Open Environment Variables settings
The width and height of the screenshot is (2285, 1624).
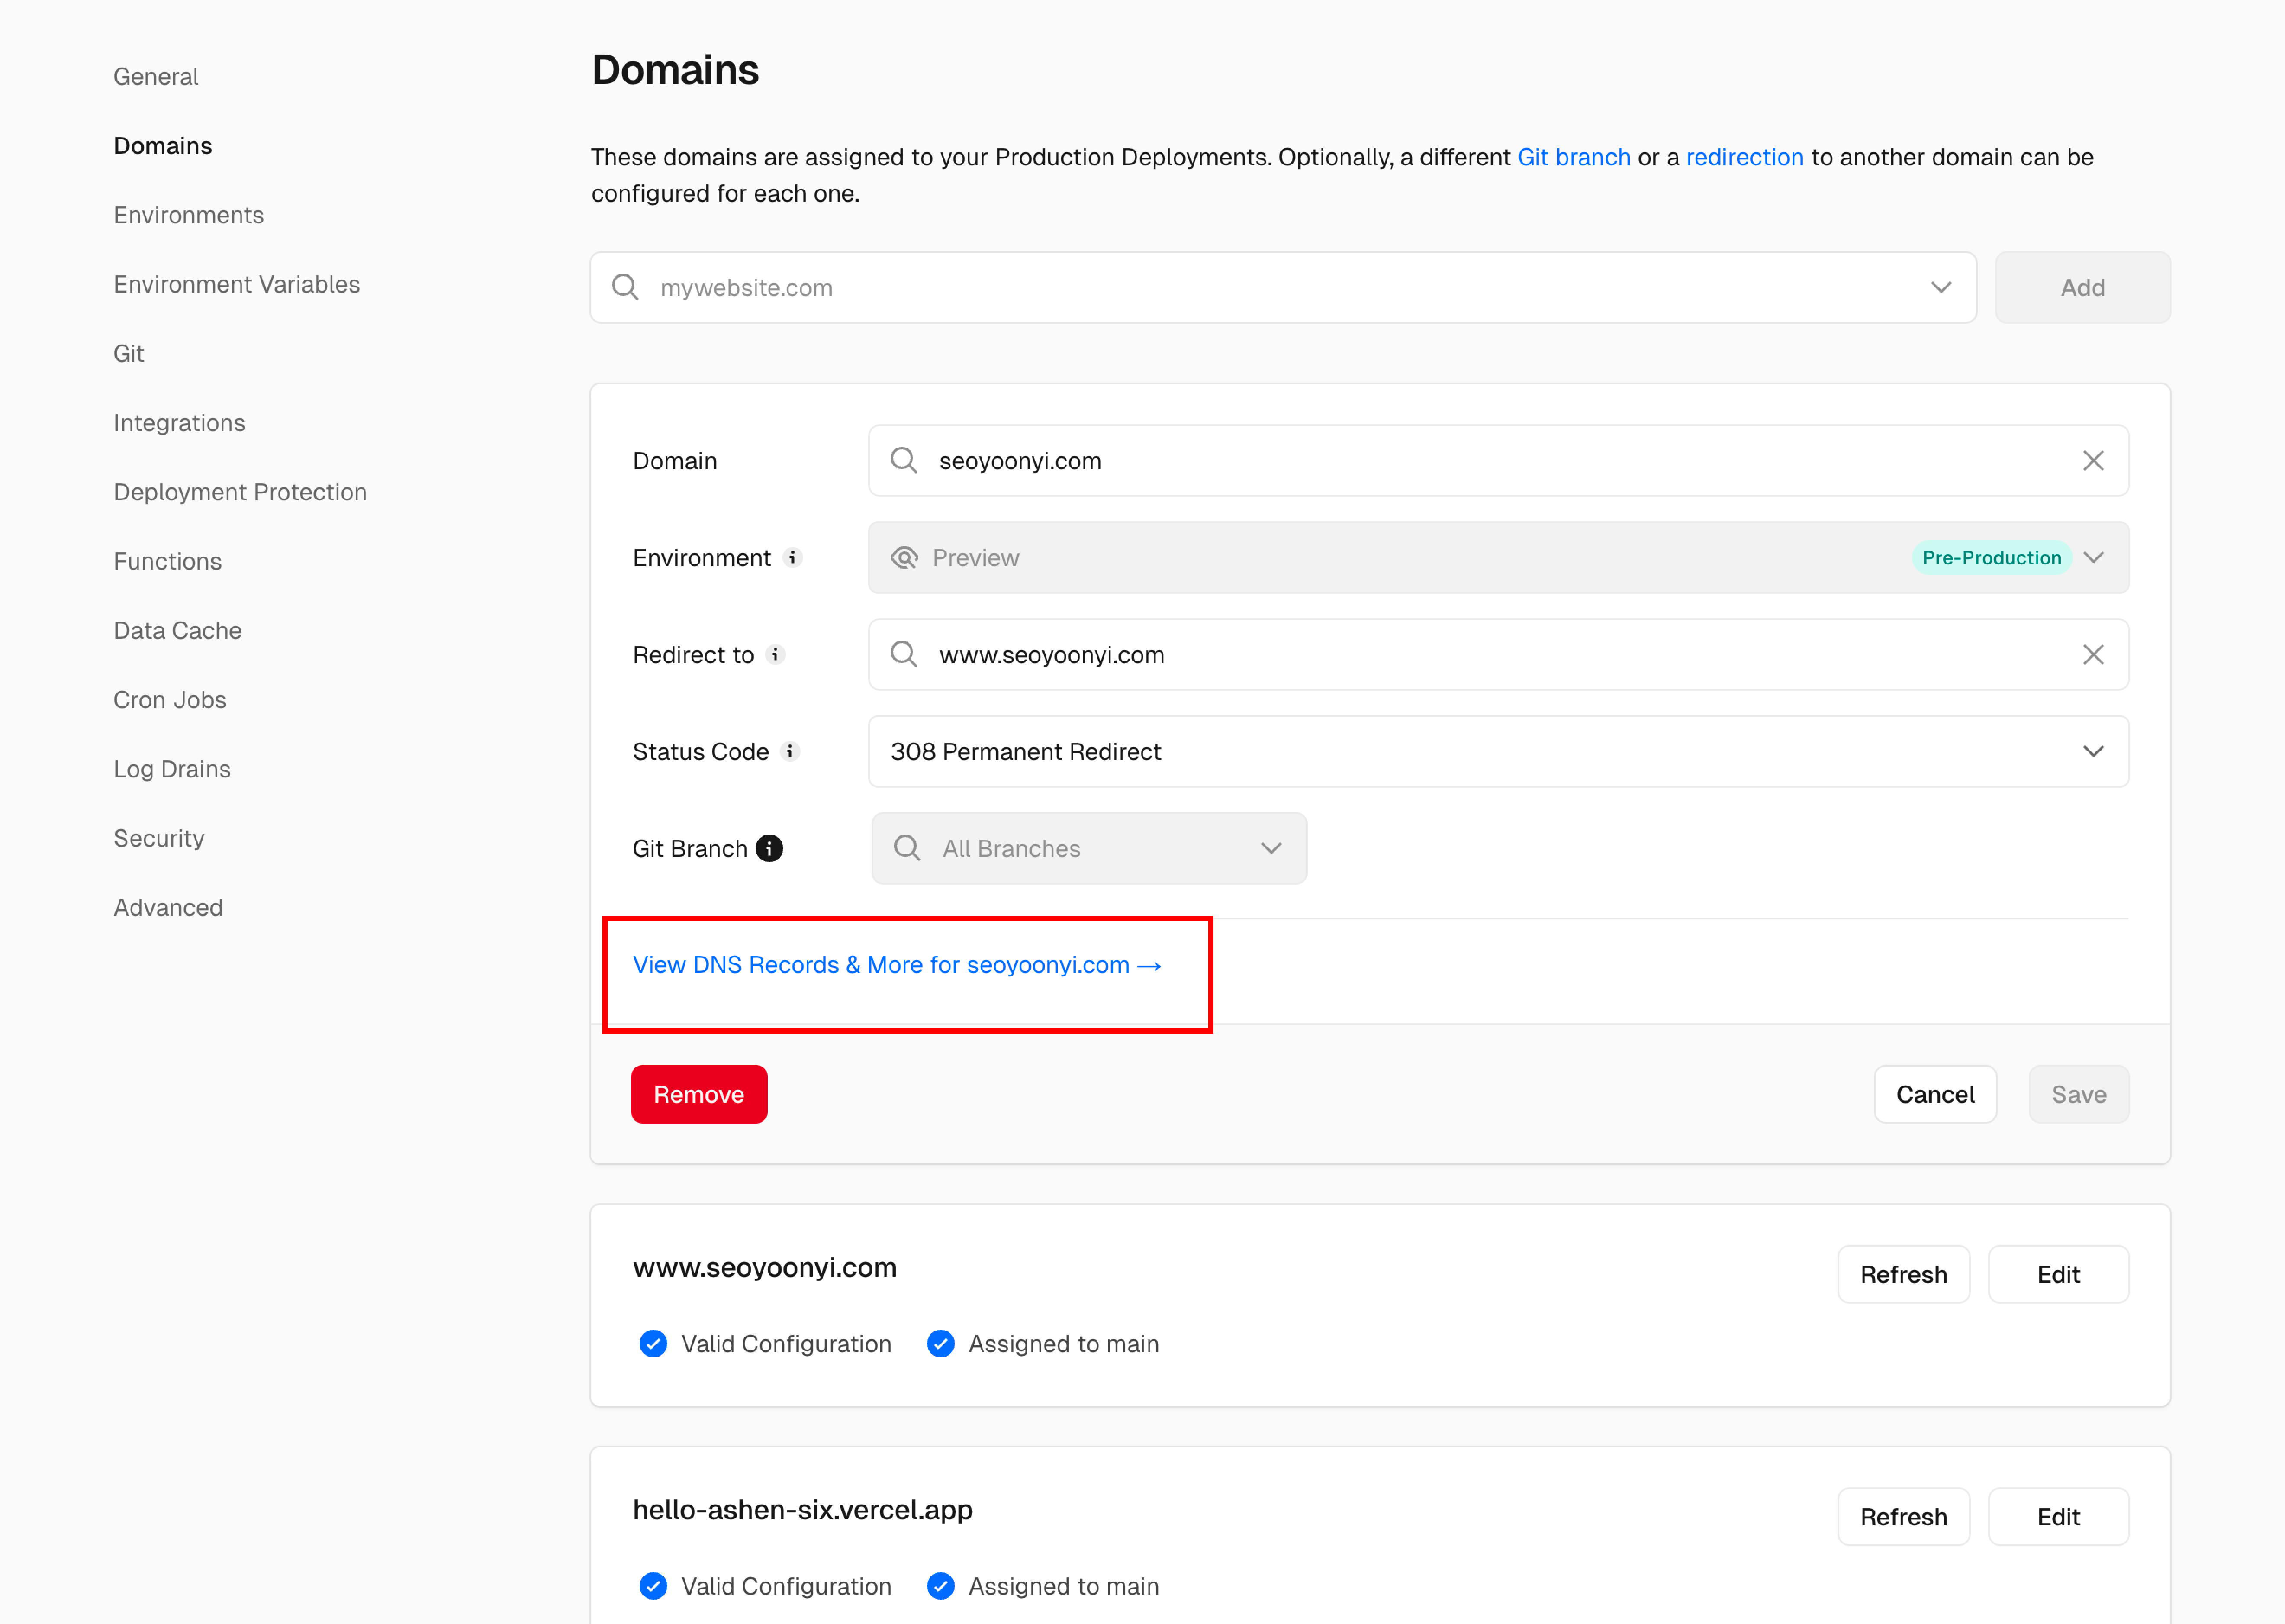point(237,284)
